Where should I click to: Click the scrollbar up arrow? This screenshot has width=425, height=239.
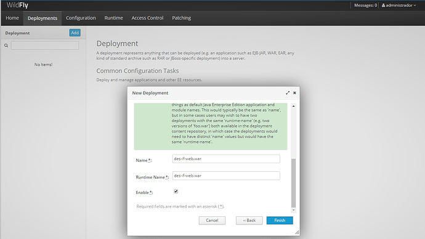[294, 106]
